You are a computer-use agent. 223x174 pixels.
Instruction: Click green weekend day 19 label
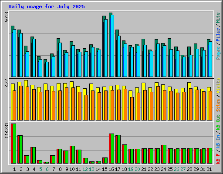point(131,169)
